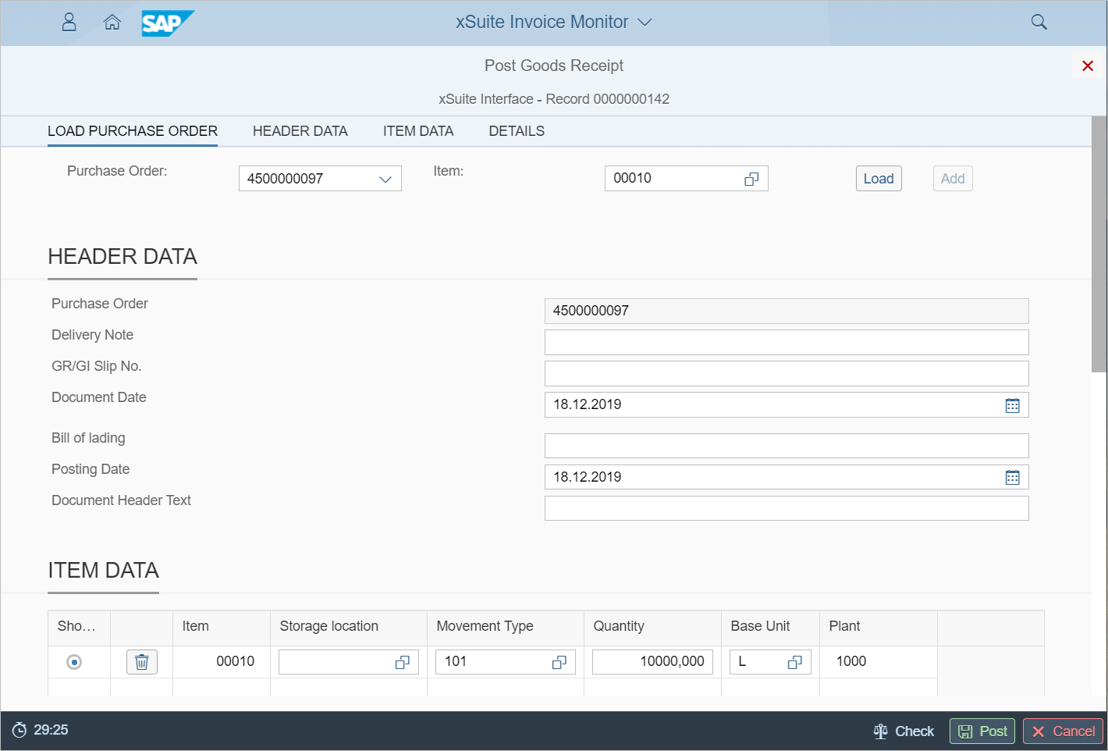Open the user profile icon
Viewport: 1108px width, 751px height.
tap(69, 22)
